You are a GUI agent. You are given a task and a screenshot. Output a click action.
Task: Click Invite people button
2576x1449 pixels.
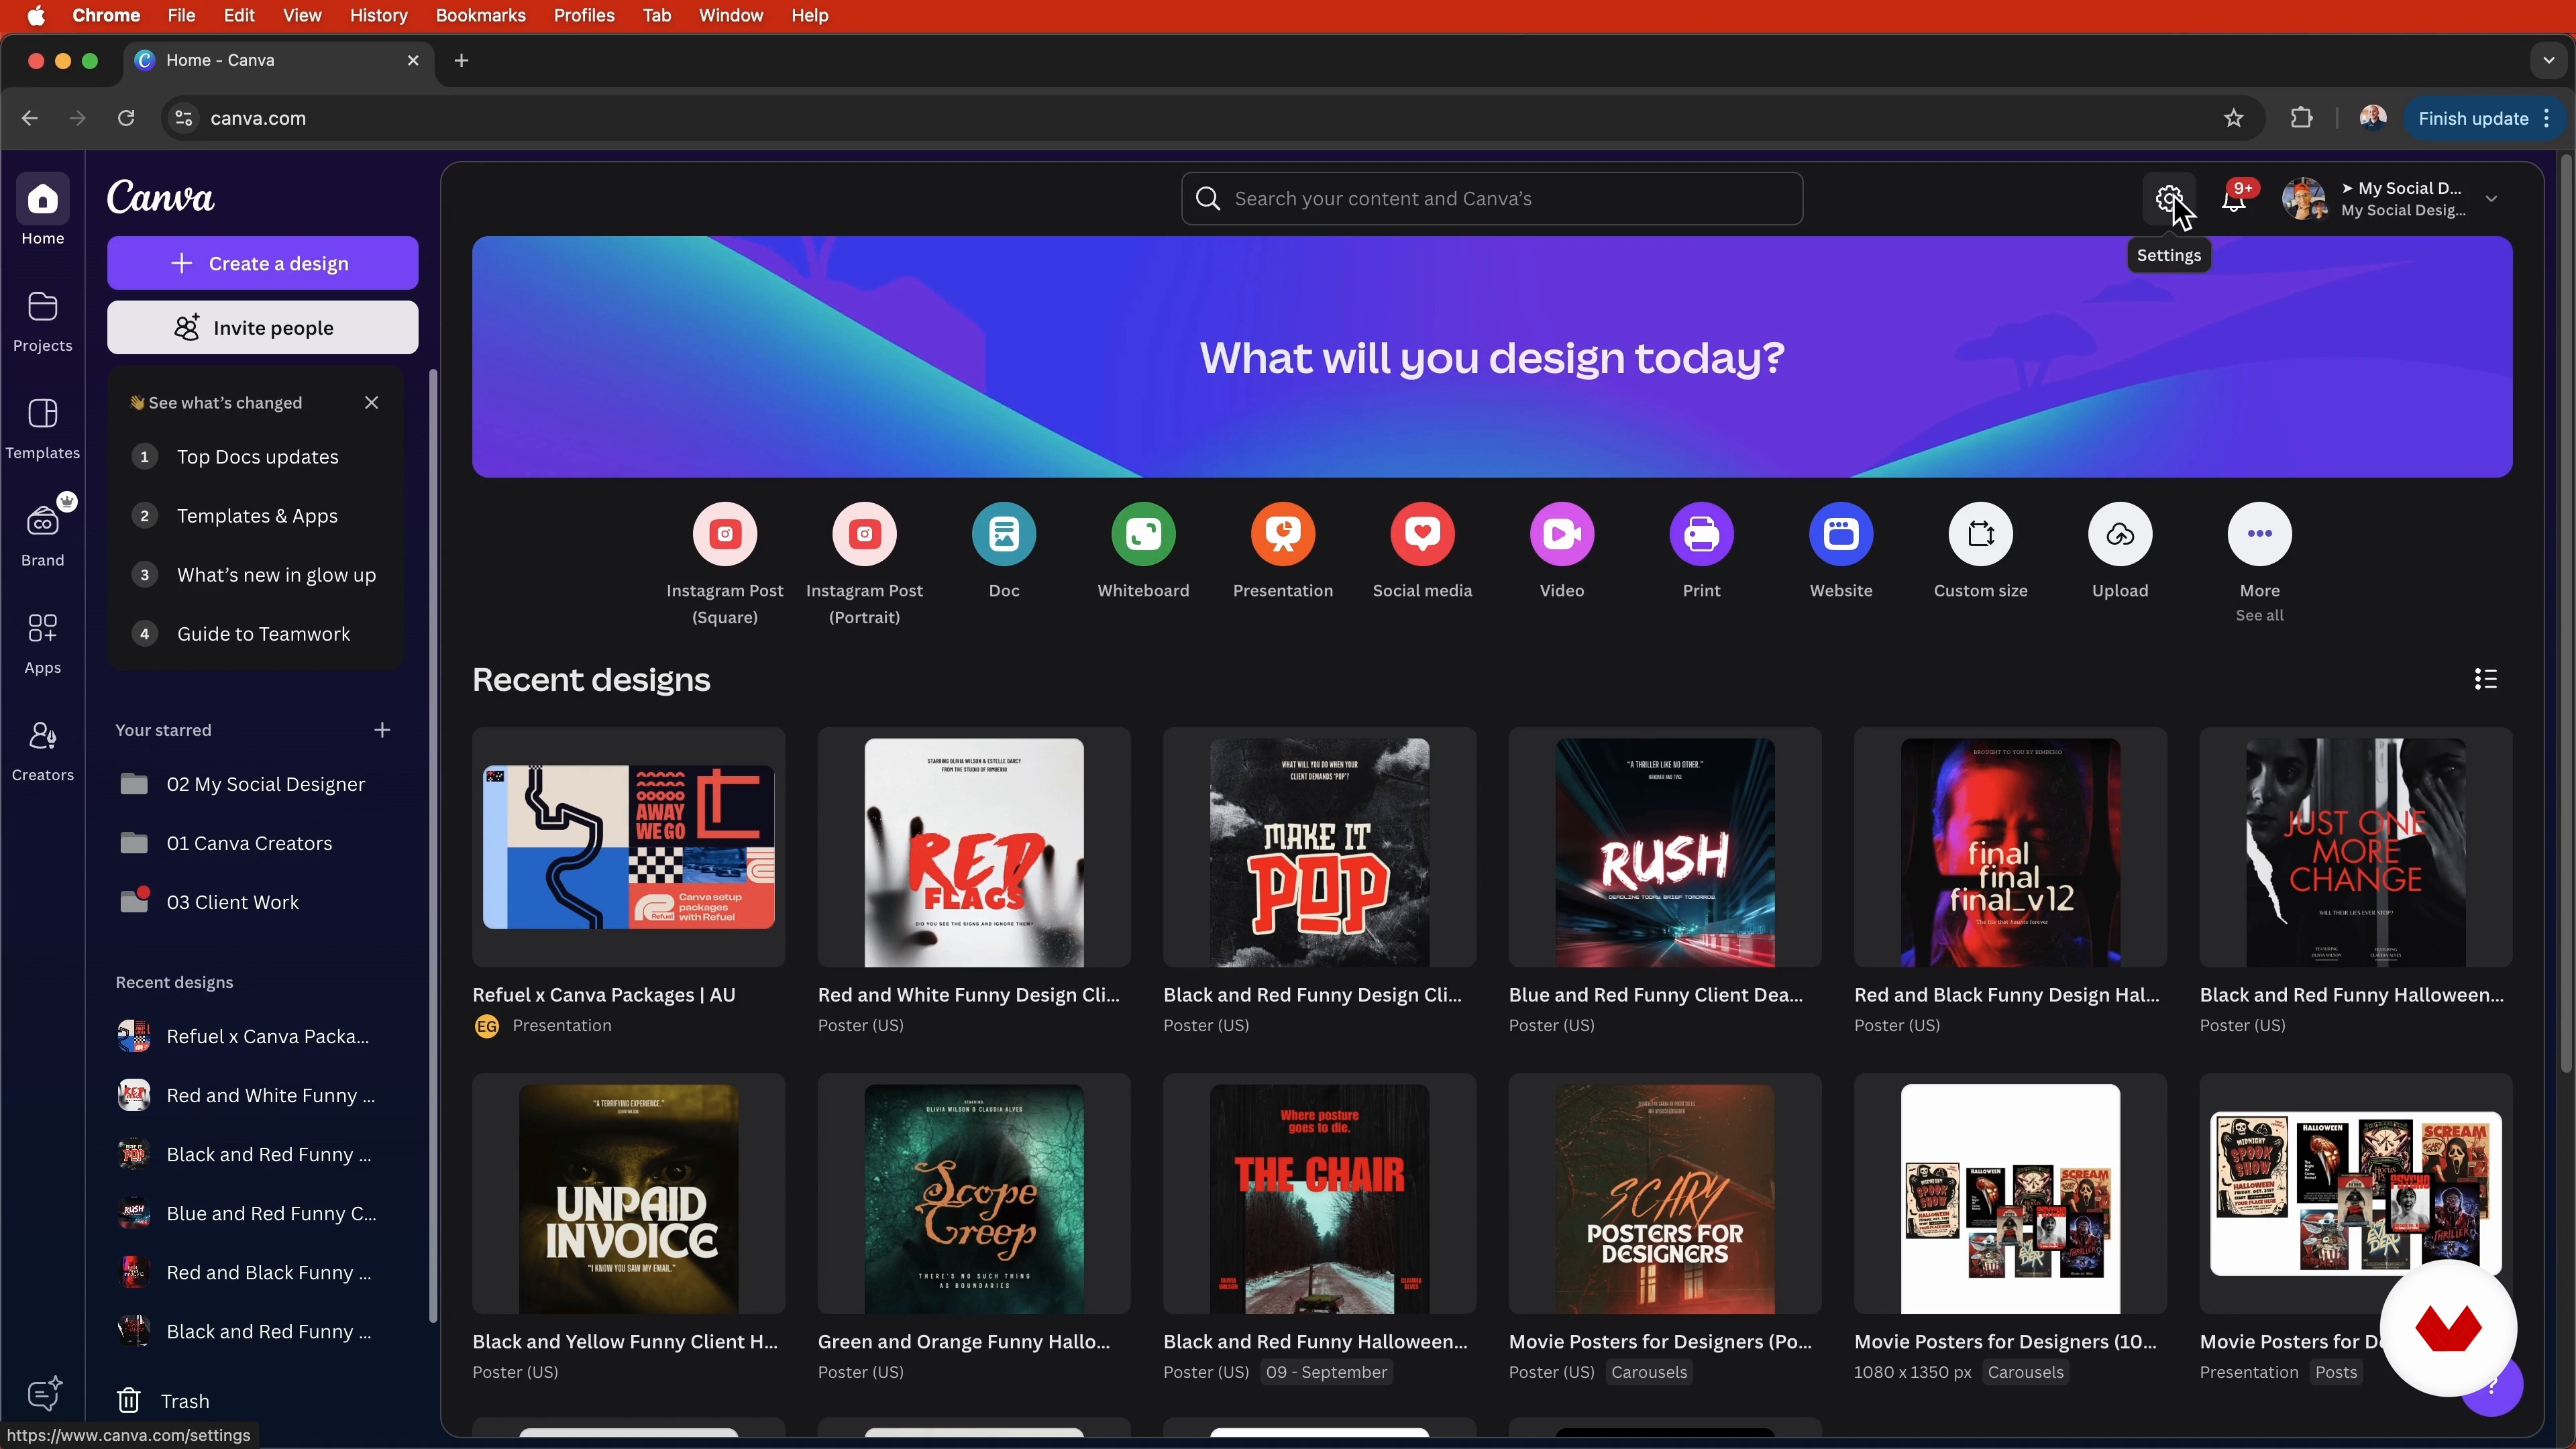tap(263, 327)
